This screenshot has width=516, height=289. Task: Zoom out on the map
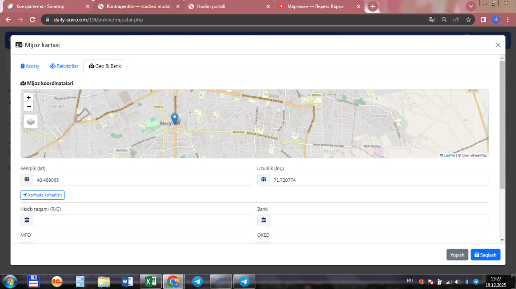(29, 107)
